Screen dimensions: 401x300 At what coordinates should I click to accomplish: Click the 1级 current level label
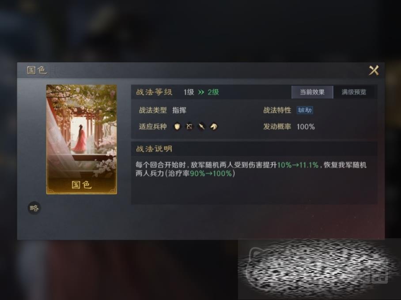point(189,92)
